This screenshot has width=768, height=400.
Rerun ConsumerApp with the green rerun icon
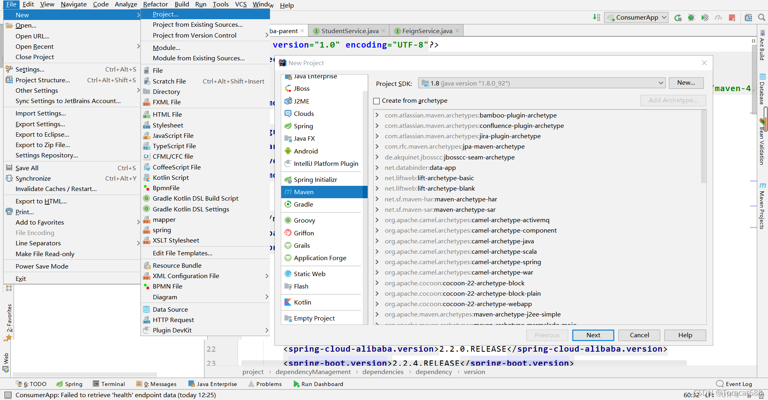[678, 18]
